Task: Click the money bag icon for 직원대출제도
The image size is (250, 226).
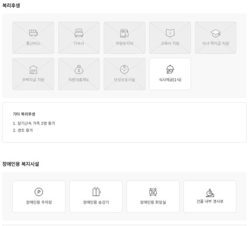Action: pyautogui.click(x=79, y=69)
